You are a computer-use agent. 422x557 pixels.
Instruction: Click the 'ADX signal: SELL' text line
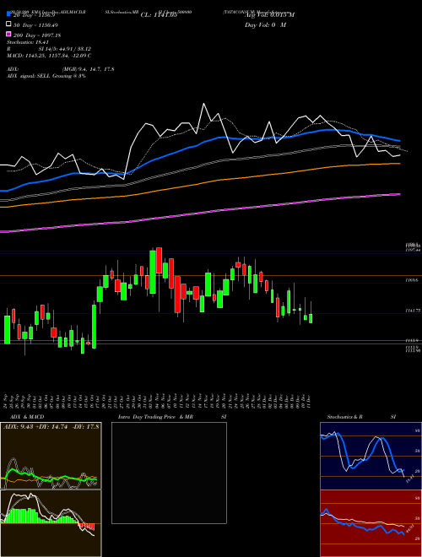[x=46, y=76]
